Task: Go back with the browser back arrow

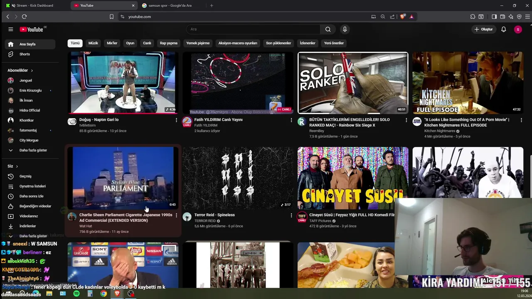Action: [7, 17]
